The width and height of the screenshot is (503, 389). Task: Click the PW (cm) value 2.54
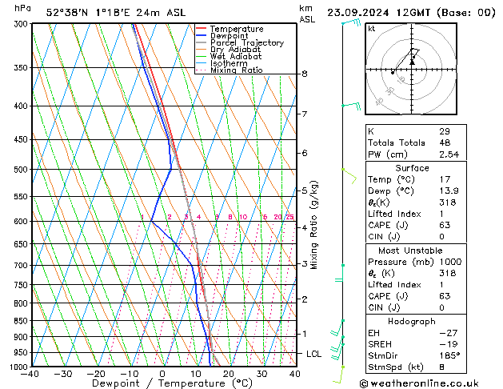449,154
